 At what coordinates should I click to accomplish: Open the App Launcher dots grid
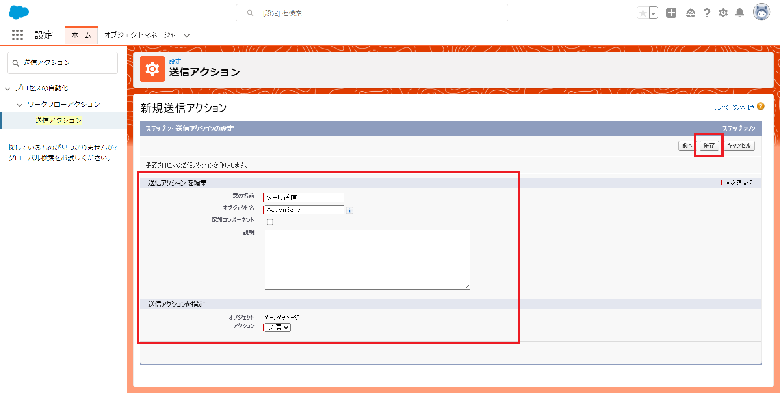(x=17, y=35)
